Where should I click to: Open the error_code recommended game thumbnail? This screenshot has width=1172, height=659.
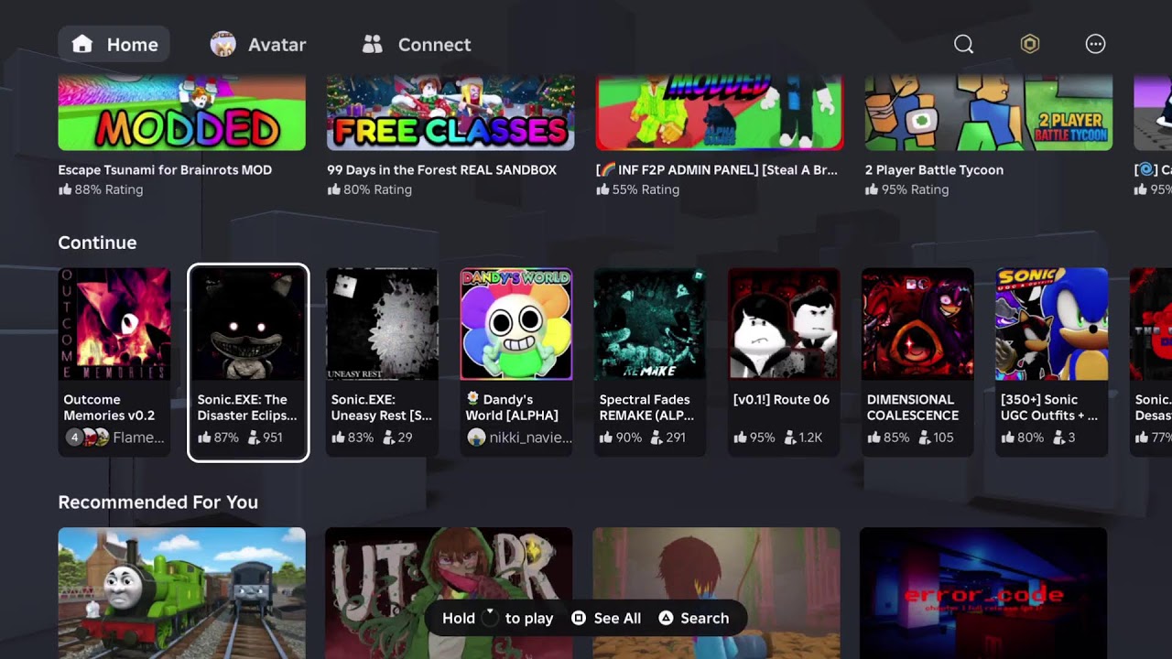tap(983, 593)
